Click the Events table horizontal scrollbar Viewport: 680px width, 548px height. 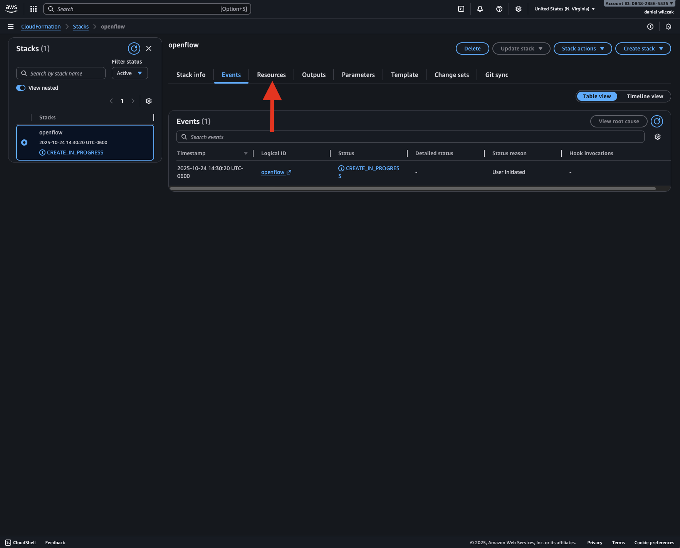(x=412, y=189)
